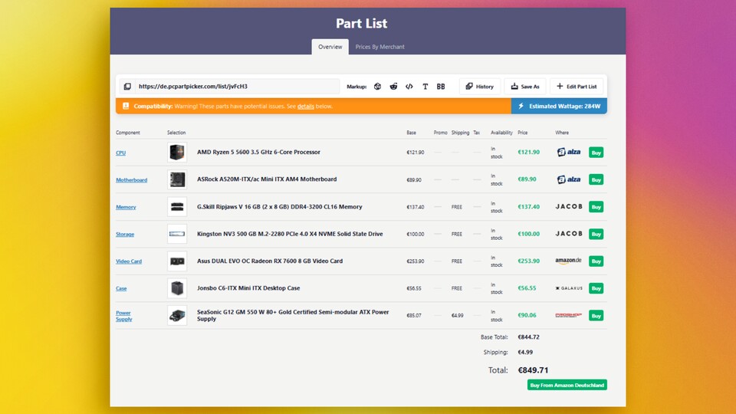Click the Save As button
736x414 pixels.
pyautogui.click(x=524, y=87)
